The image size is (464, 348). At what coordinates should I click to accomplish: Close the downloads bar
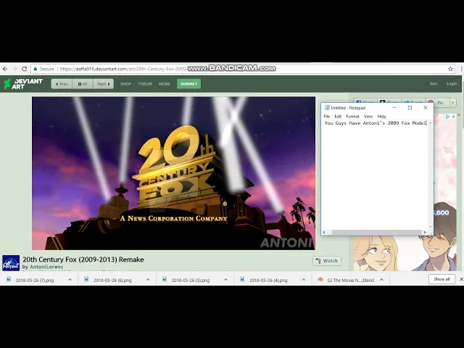tap(461, 279)
